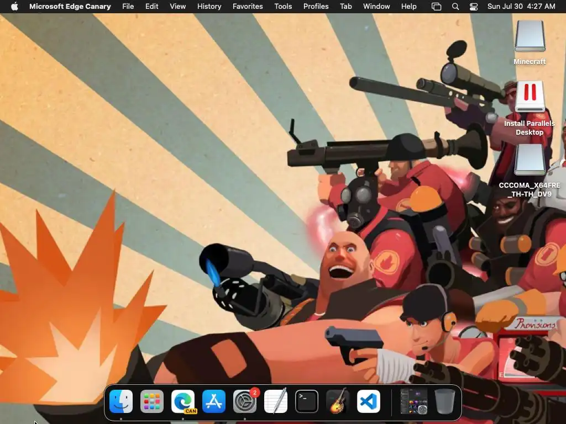This screenshot has width=566, height=424.
Task: Open the Tools menu
Action: (283, 6)
